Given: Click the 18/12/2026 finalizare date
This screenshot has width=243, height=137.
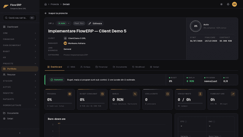Looking at the screenshot, I should 211,41.
